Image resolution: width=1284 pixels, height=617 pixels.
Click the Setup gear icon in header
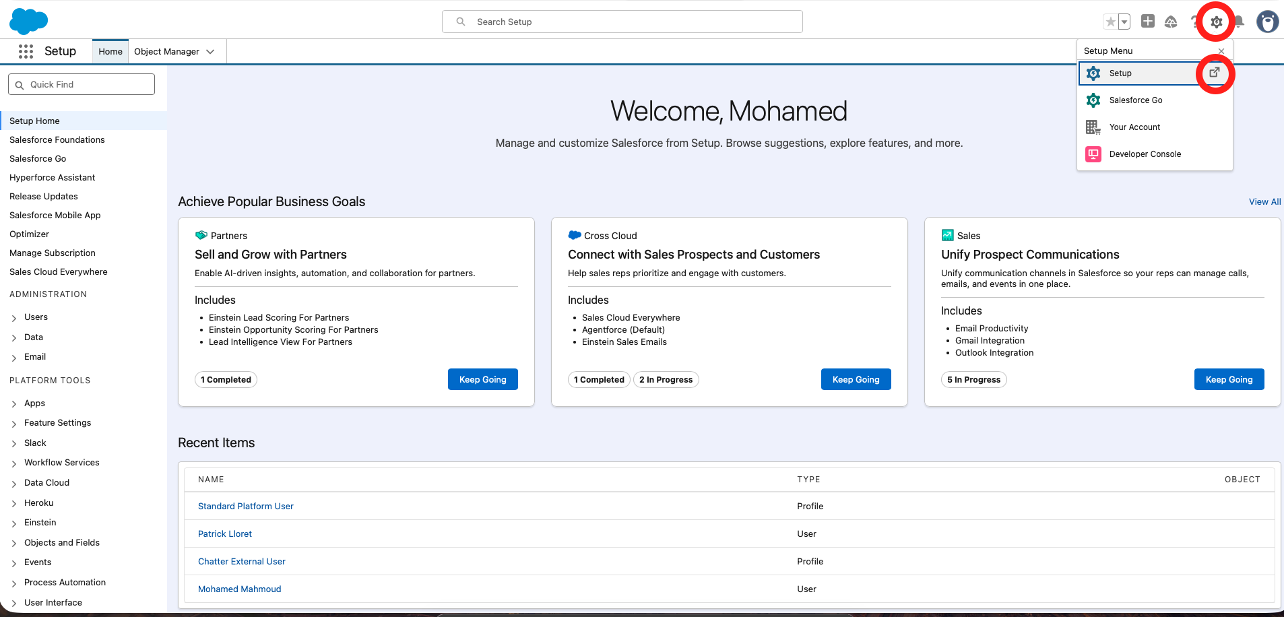pos(1216,22)
